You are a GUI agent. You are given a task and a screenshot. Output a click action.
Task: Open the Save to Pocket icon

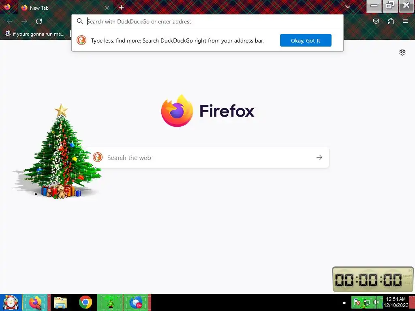pyautogui.click(x=376, y=21)
